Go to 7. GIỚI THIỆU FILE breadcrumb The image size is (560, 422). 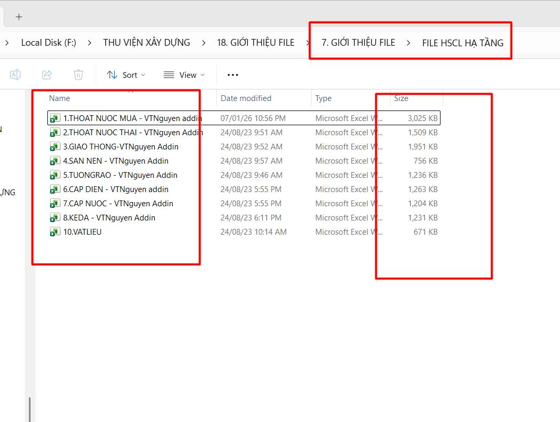(x=358, y=43)
